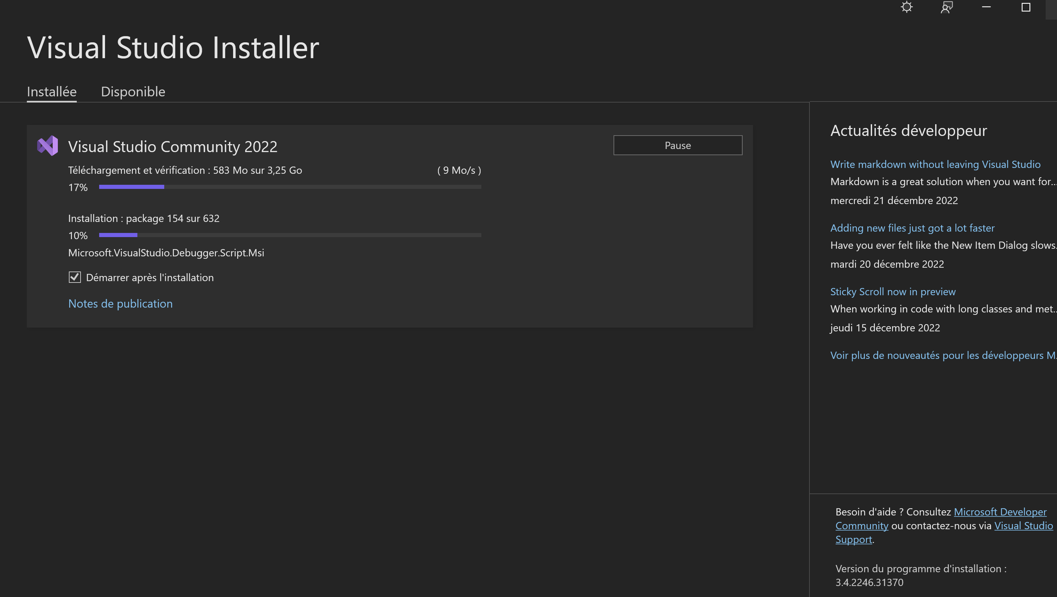The width and height of the screenshot is (1057, 597).
Task: Open Notes de publication
Action: (120, 303)
